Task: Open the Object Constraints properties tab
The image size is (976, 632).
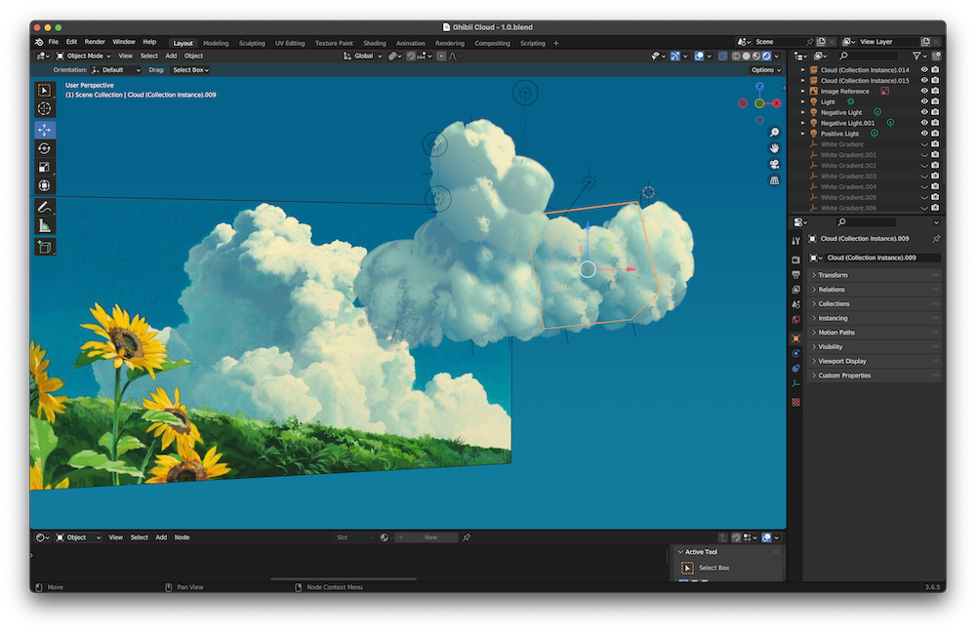Action: [795, 369]
